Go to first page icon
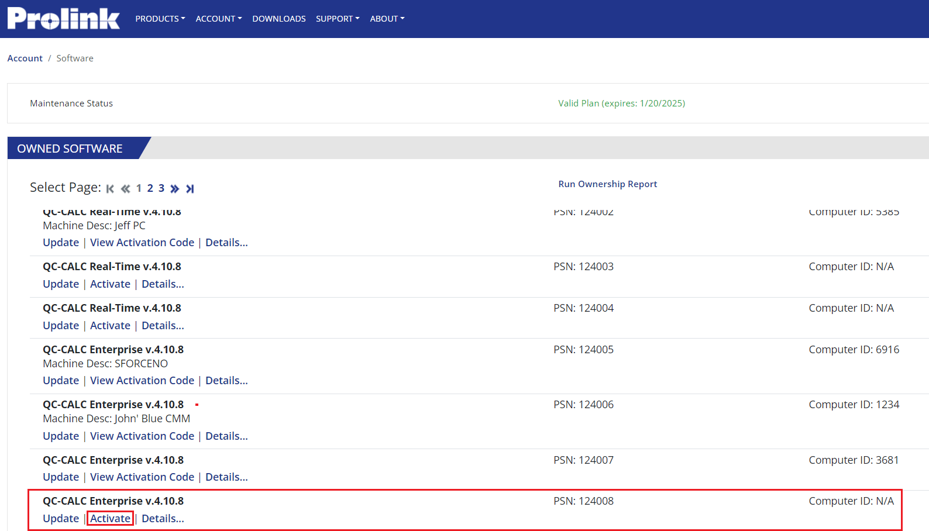 [110, 188]
